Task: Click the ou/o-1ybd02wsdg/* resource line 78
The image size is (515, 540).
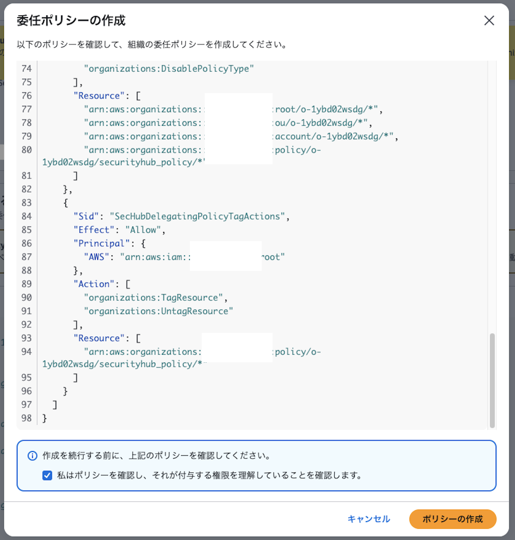Action: pyautogui.click(x=228, y=123)
